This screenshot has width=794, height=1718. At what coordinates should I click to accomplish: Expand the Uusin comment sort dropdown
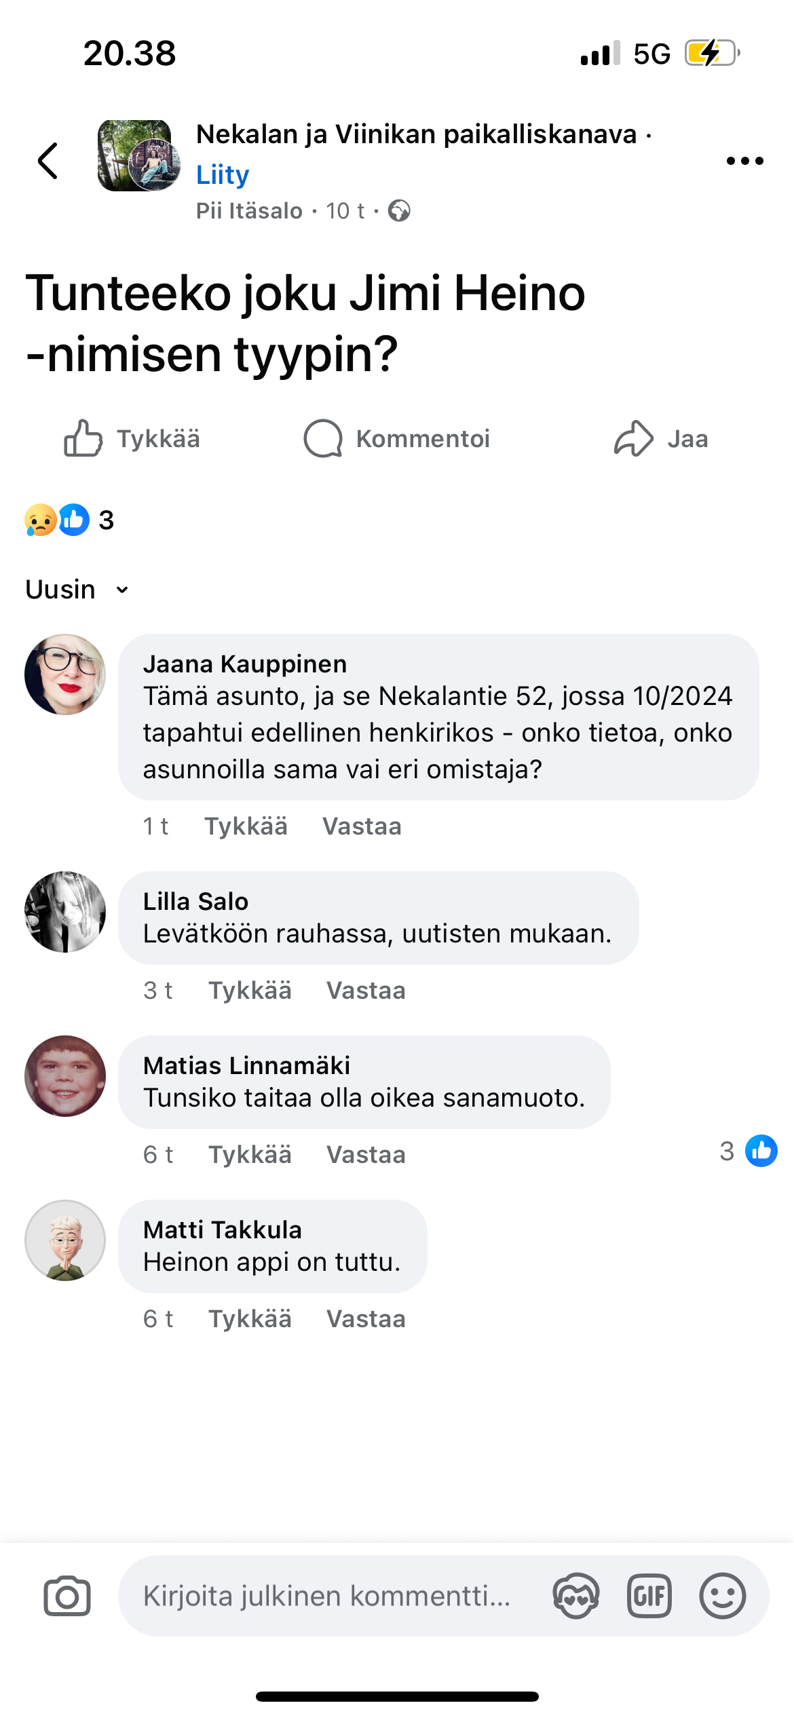point(77,589)
